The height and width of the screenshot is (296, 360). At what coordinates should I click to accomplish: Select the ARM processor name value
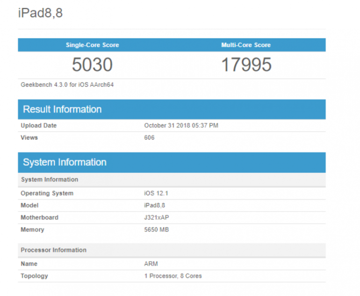(x=151, y=264)
